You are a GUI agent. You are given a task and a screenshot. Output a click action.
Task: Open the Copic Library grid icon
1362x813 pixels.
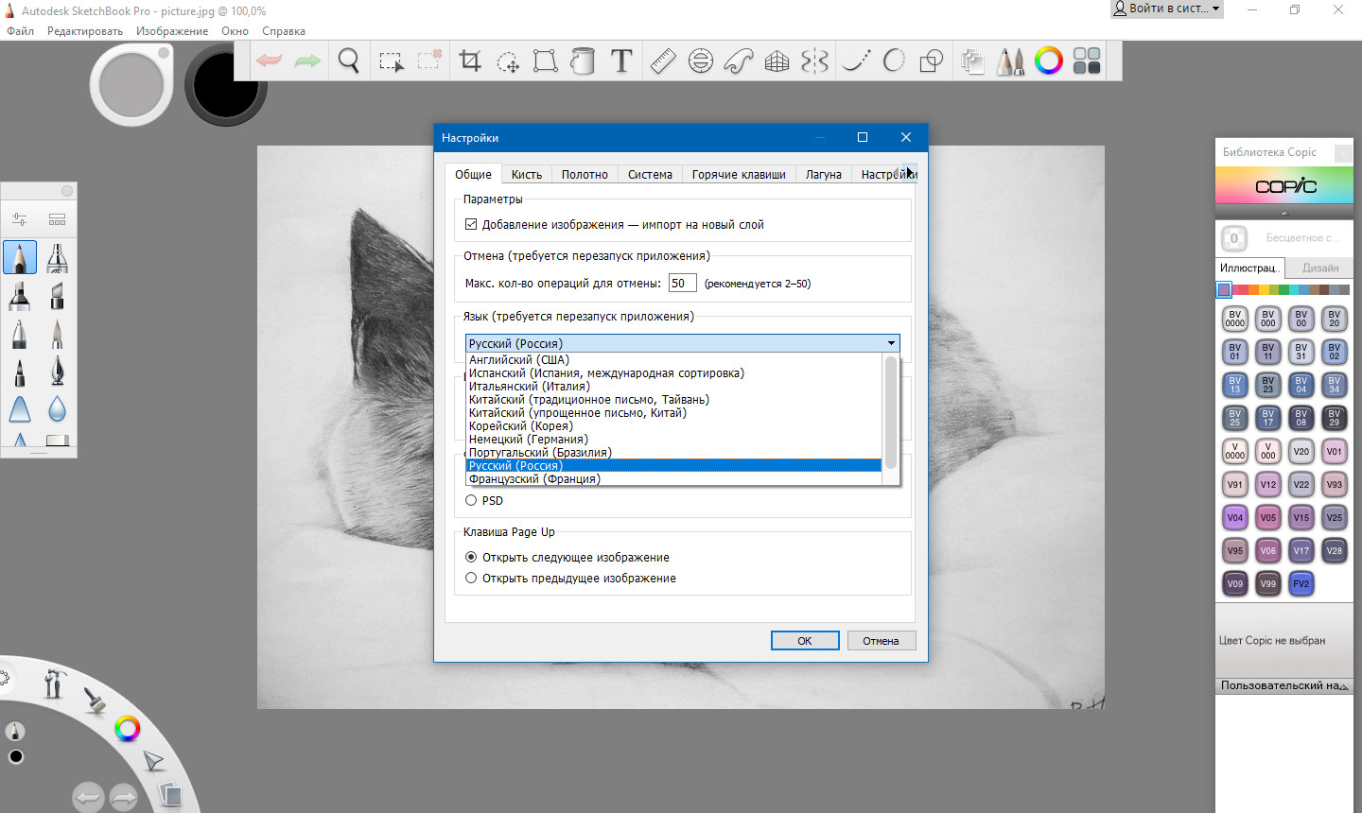click(1087, 61)
